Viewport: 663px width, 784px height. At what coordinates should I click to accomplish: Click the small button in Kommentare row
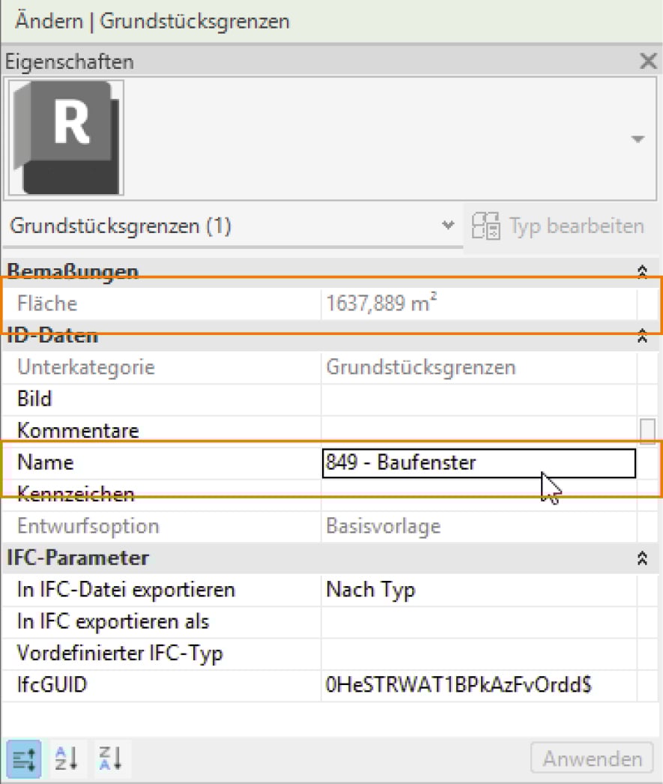[x=647, y=430]
